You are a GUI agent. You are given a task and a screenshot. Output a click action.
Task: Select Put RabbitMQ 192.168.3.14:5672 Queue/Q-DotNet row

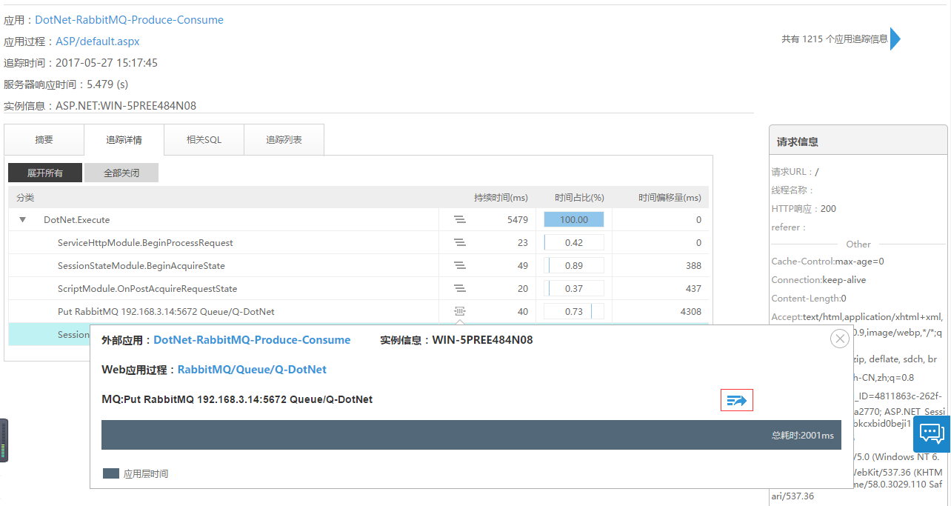358,311
